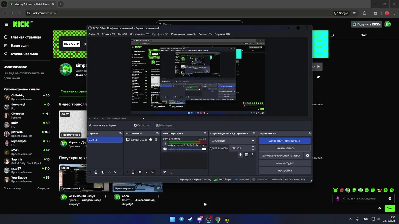Delete the selected scene via trash icon

(x=96, y=172)
